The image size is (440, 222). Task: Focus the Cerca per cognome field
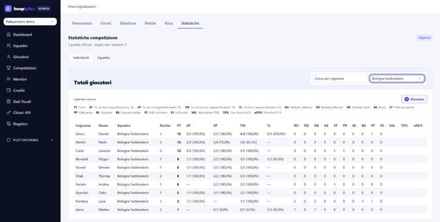point(340,79)
